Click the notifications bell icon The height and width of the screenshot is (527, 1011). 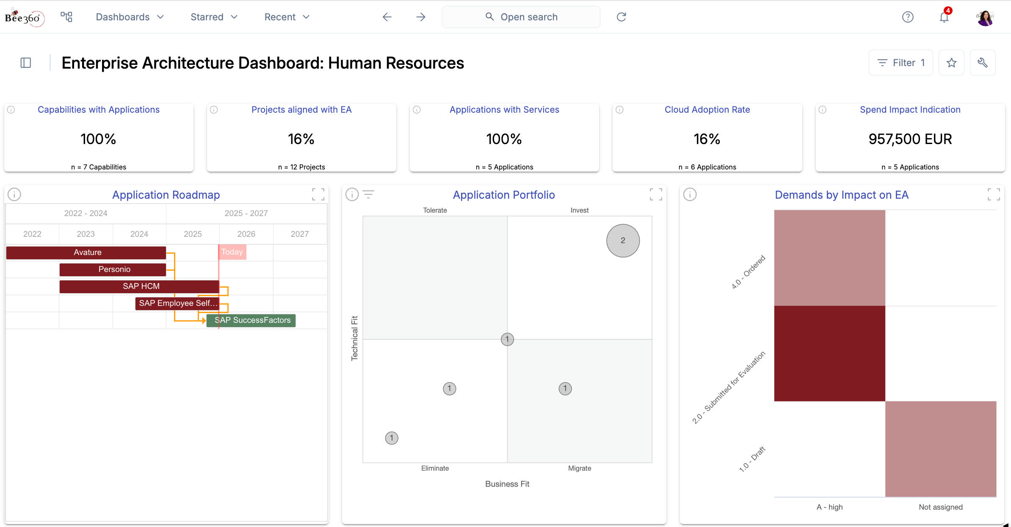point(944,17)
